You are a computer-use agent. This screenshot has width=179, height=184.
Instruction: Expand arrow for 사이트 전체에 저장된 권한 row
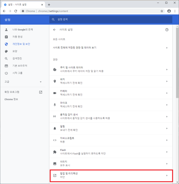[167, 48]
